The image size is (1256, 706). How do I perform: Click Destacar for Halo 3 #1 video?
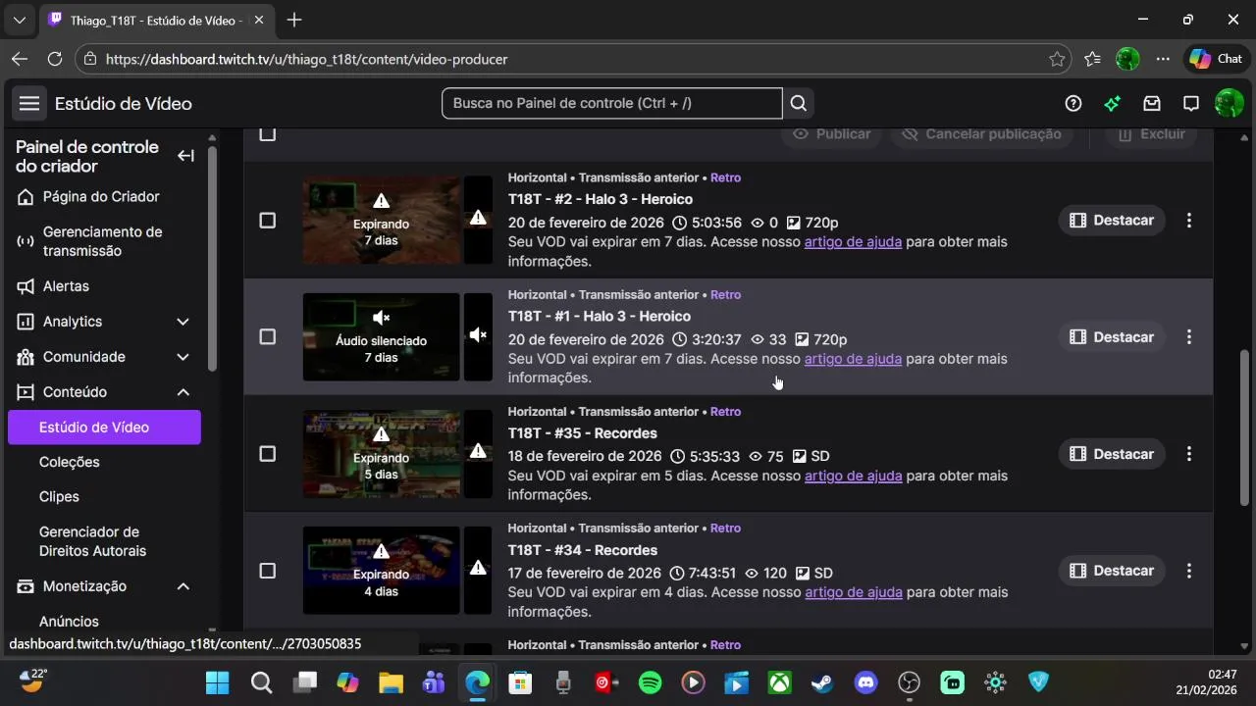pyautogui.click(x=1112, y=336)
